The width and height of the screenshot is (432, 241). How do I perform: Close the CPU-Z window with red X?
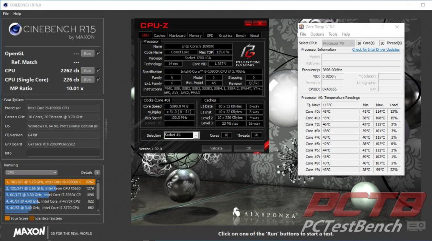coord(259,24)
